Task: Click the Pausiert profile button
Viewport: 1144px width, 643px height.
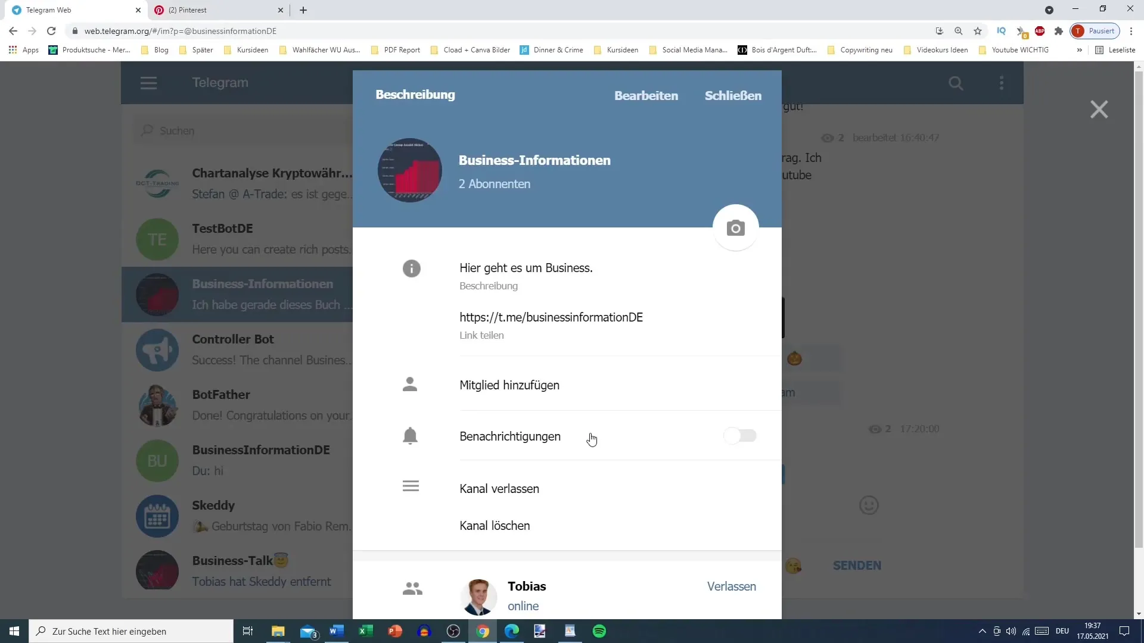Action: (x=1095, y=31)
